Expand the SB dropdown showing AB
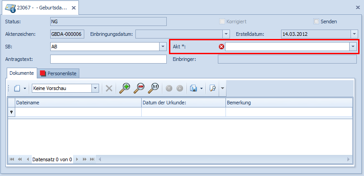 click(x=162, y=47)
